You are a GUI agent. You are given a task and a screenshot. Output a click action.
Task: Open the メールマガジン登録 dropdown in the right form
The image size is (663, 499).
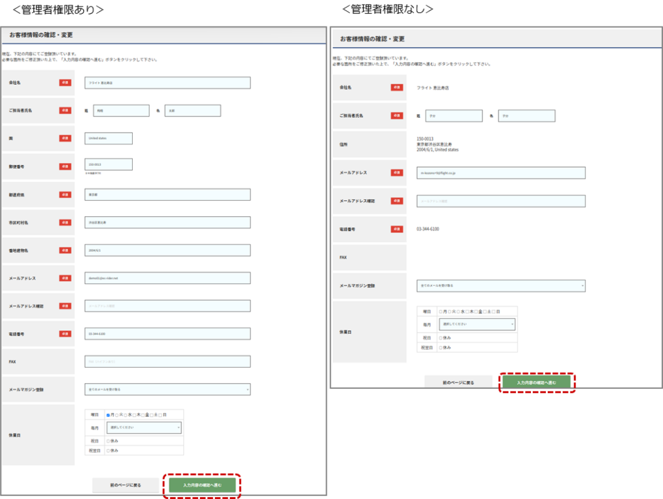point(501,285)
